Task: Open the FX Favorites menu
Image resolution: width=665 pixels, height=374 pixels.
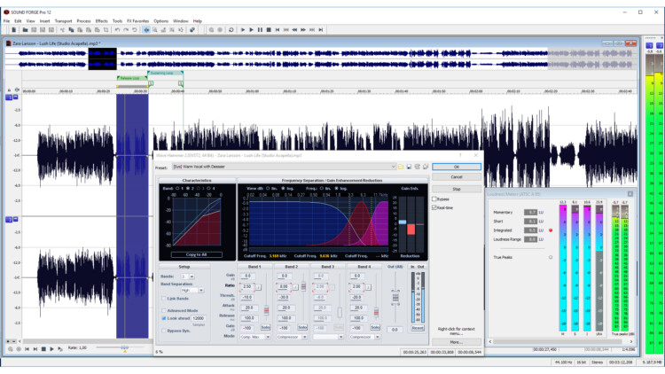Action: point(136,19)
